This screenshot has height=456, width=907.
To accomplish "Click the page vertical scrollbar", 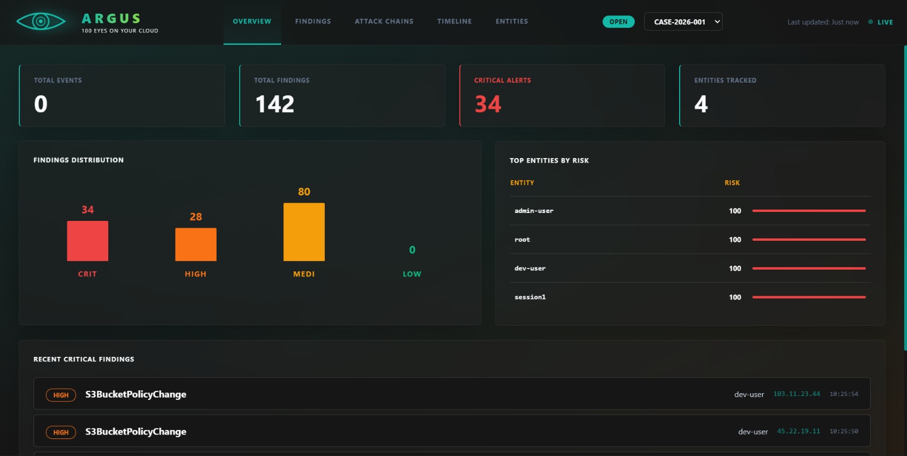I will point(905,198).
